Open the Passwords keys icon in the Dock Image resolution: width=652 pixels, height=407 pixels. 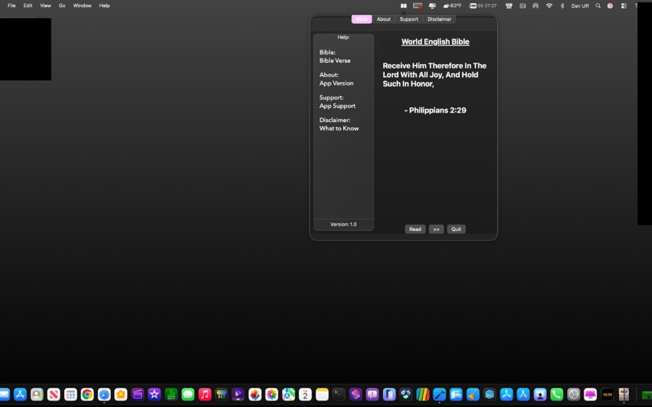(221, 394)
